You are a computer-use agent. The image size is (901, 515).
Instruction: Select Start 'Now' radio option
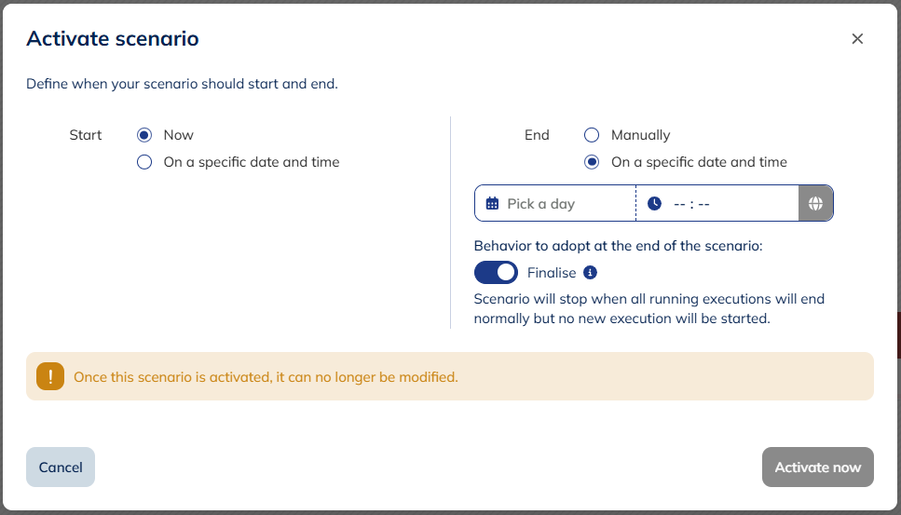pyautogui.click(x=144, y=135)
